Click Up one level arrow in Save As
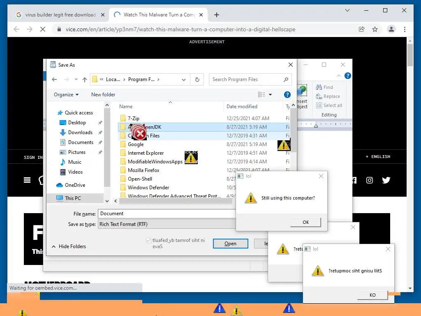421x316 pixels. pyautogui.click(x=85, y=79)
